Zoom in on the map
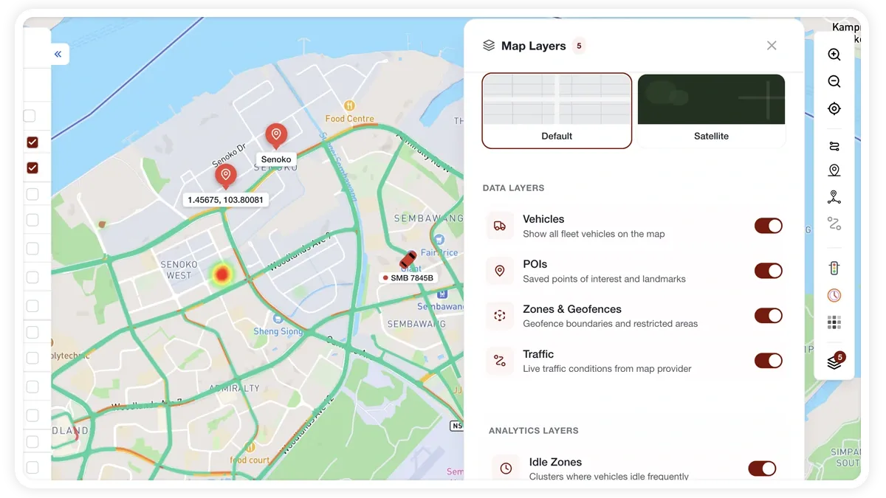 pyautogui.click(x=834, y=55)
